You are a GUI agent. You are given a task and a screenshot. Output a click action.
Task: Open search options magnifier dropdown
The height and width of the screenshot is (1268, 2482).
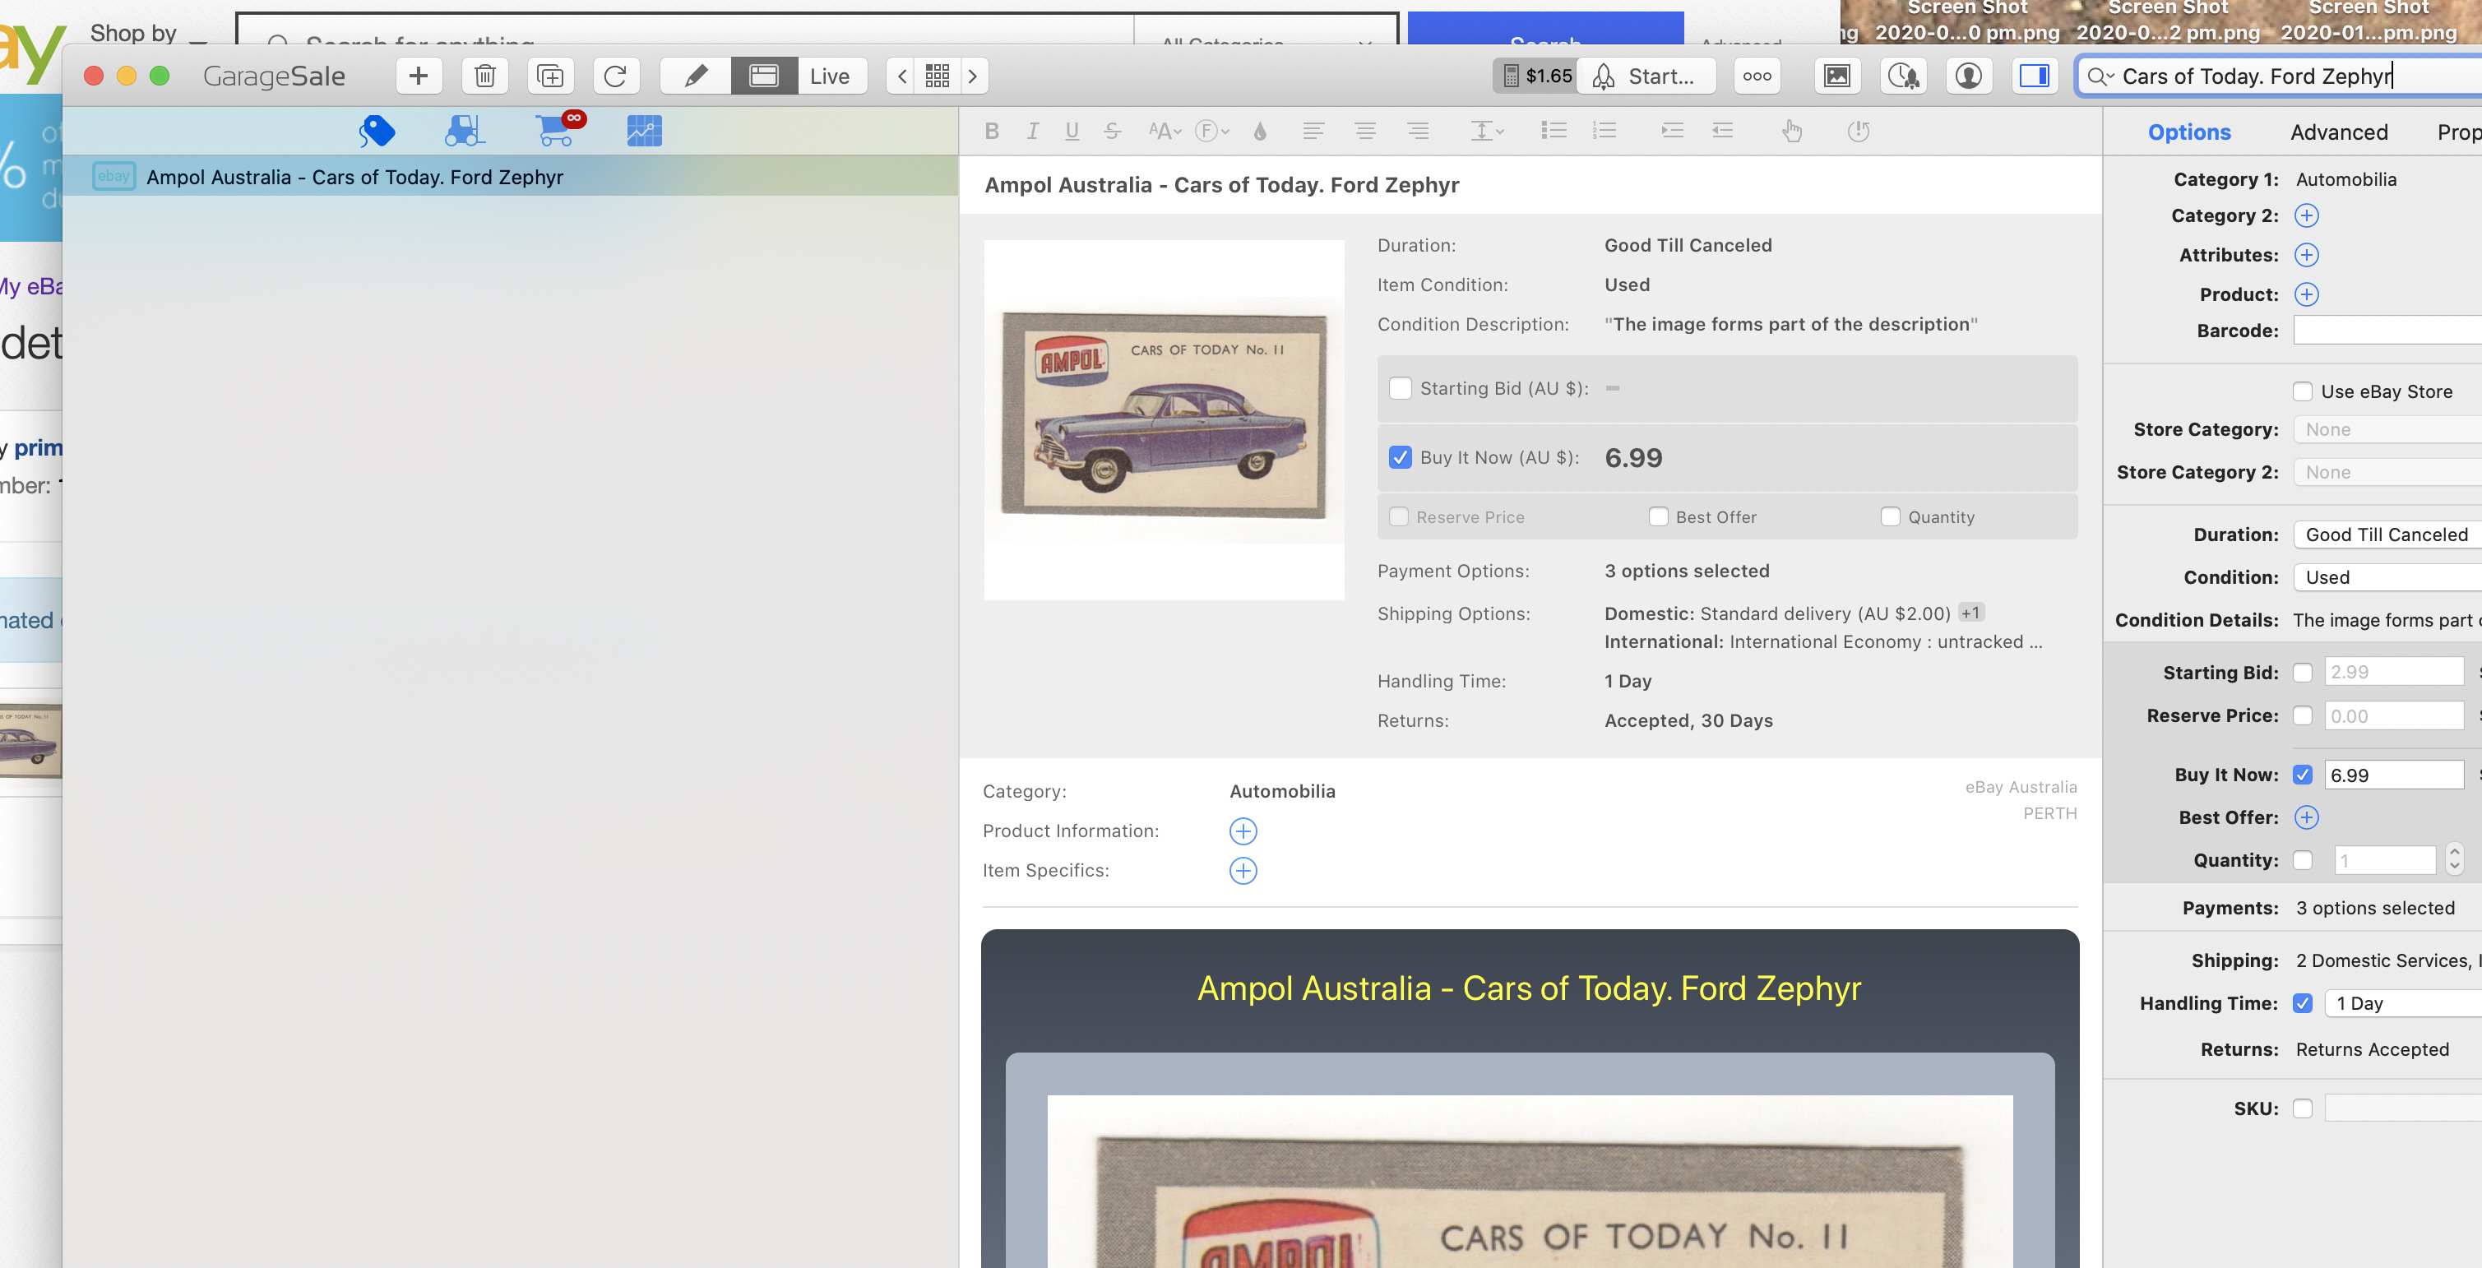click(x=2100, y=77)
